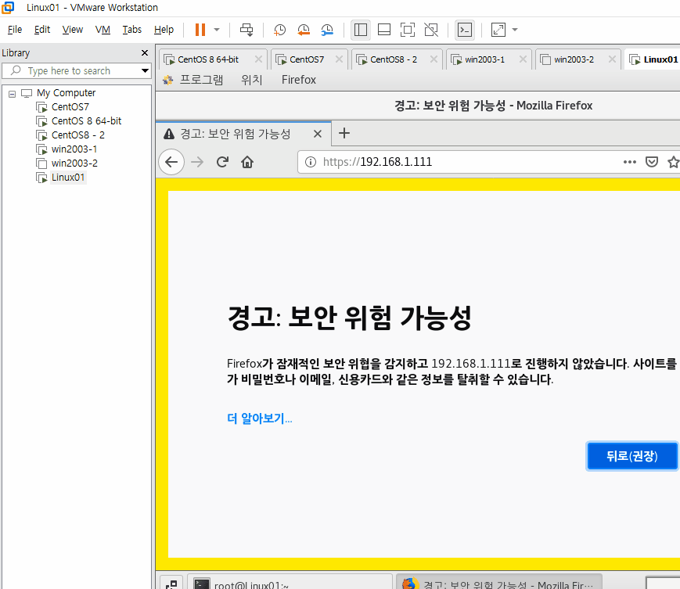This screenshot has width=680, height=589.
Task: Click the stretch guest display icon
Action: 498,30
